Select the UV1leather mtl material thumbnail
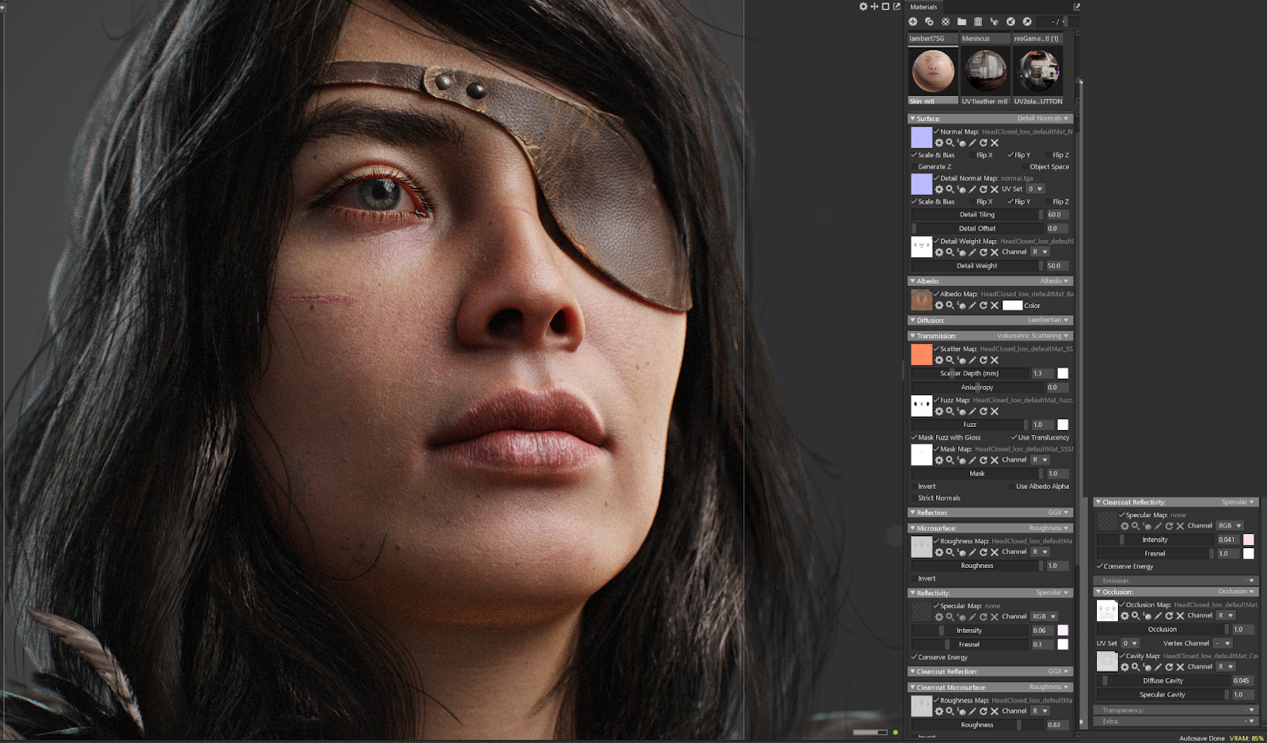Screen dimensions: 1267x743 985,70
